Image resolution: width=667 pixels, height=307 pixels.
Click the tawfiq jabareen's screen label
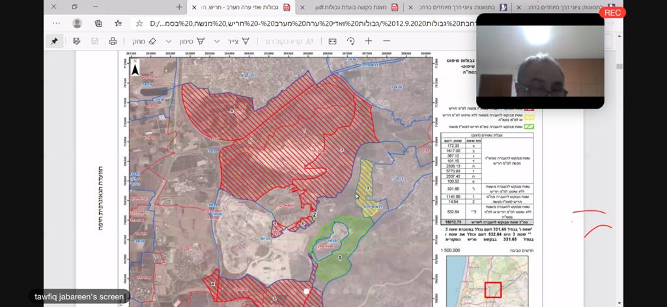(x=79, y=297)
